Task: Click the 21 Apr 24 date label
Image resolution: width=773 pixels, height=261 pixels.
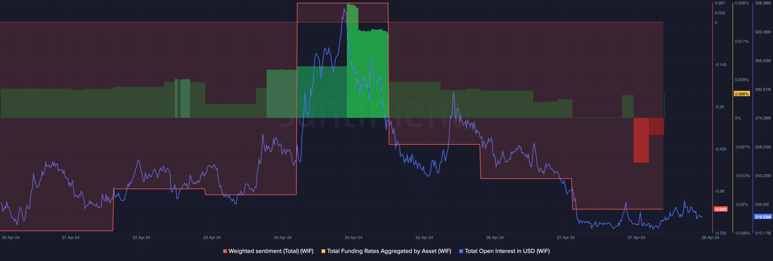Action: (x=71, y=238)
